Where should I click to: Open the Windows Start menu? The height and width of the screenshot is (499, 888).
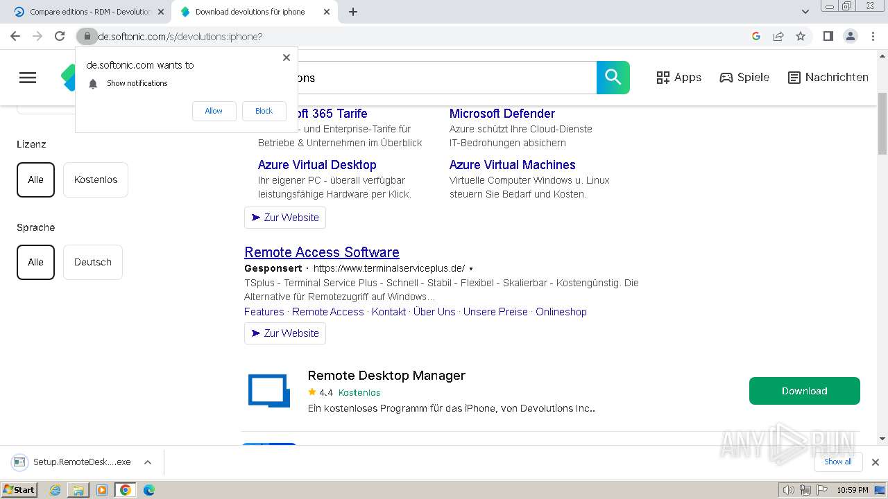pyautogui.click(x=19, y=490)
